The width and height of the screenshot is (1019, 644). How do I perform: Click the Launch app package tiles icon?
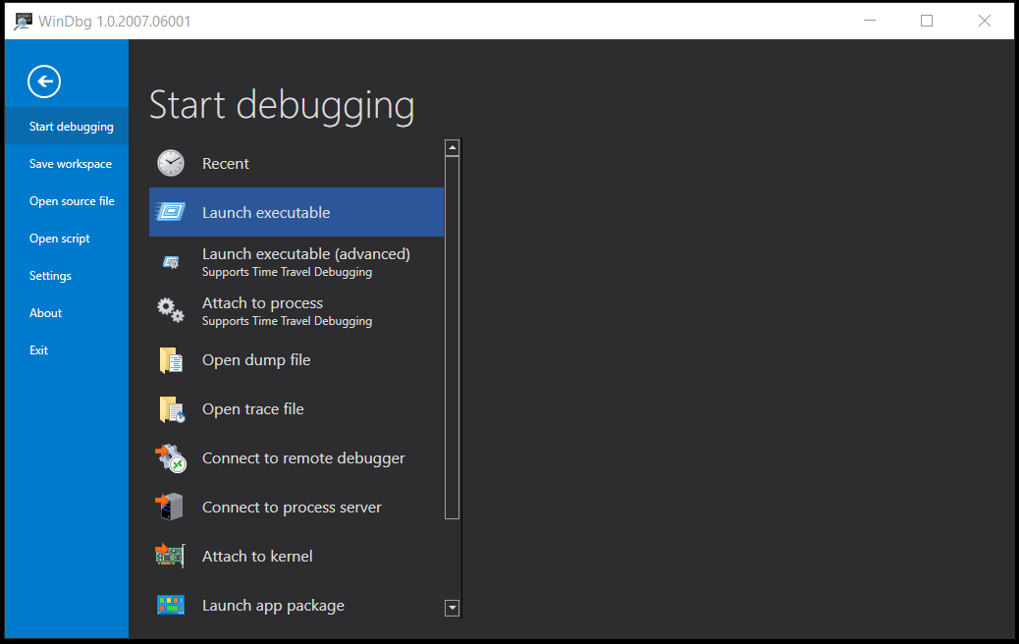tap(171, 605)
